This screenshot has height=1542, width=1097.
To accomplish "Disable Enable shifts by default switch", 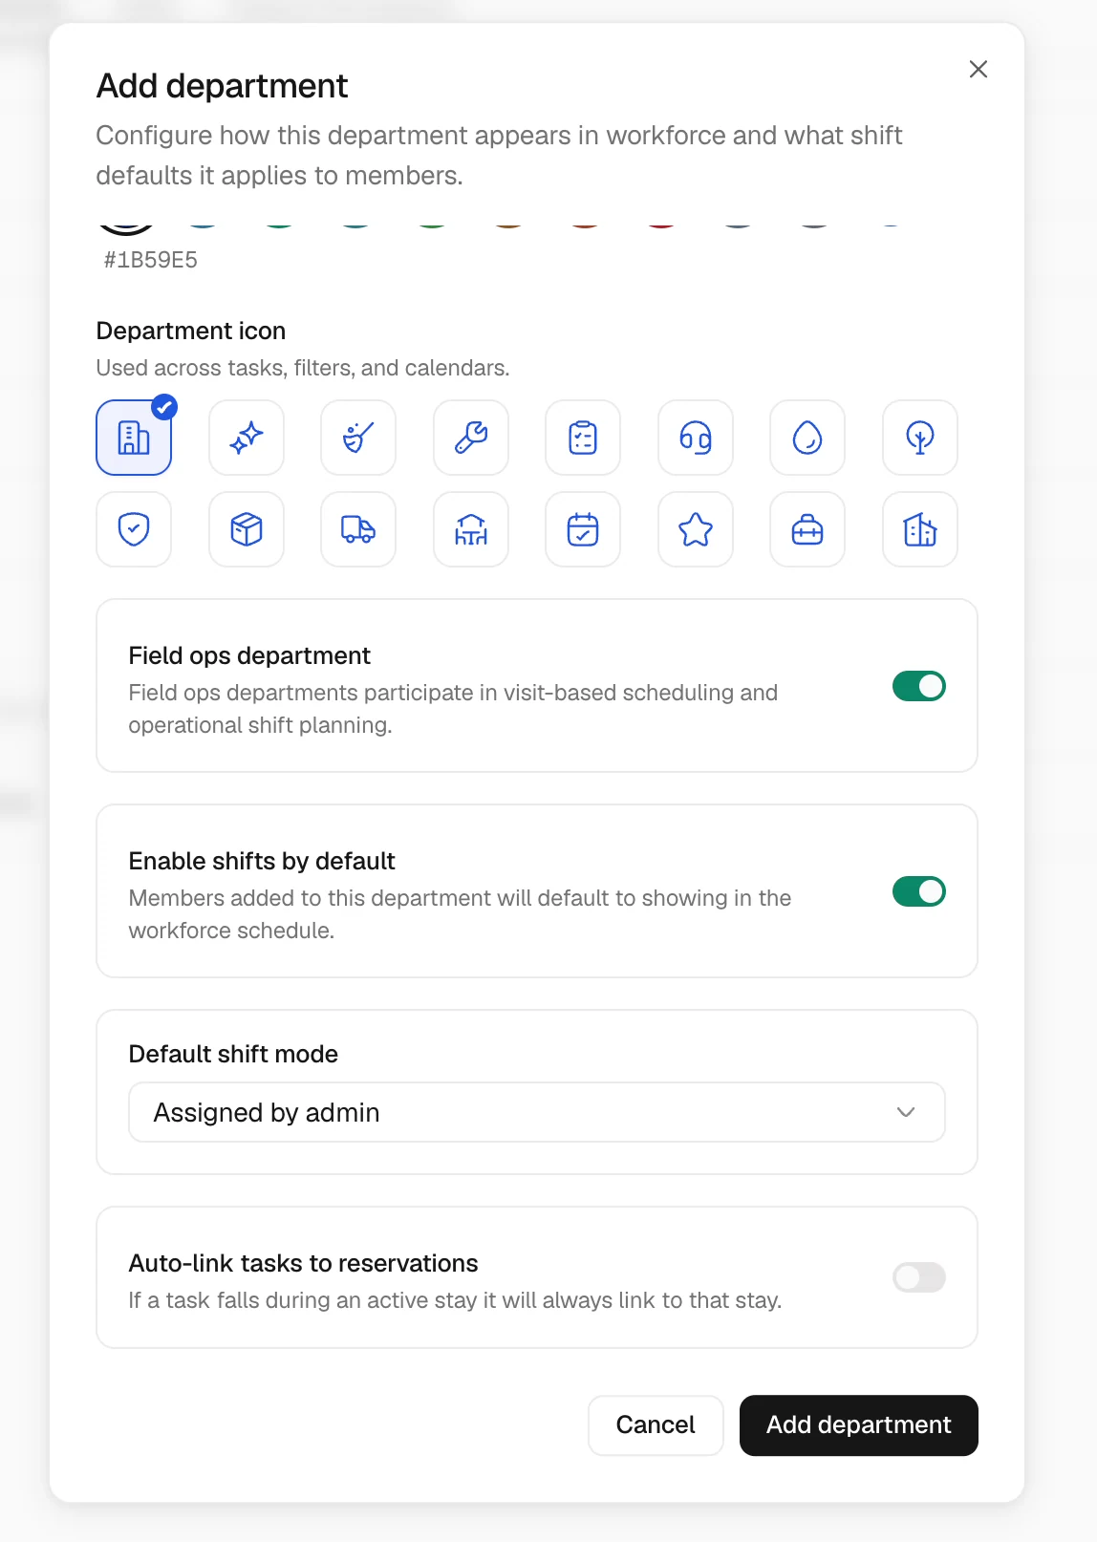I will pyautogui.click(x=919, y=891).
